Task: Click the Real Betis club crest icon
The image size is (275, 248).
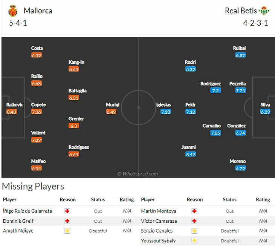Action: click(264, 11)
